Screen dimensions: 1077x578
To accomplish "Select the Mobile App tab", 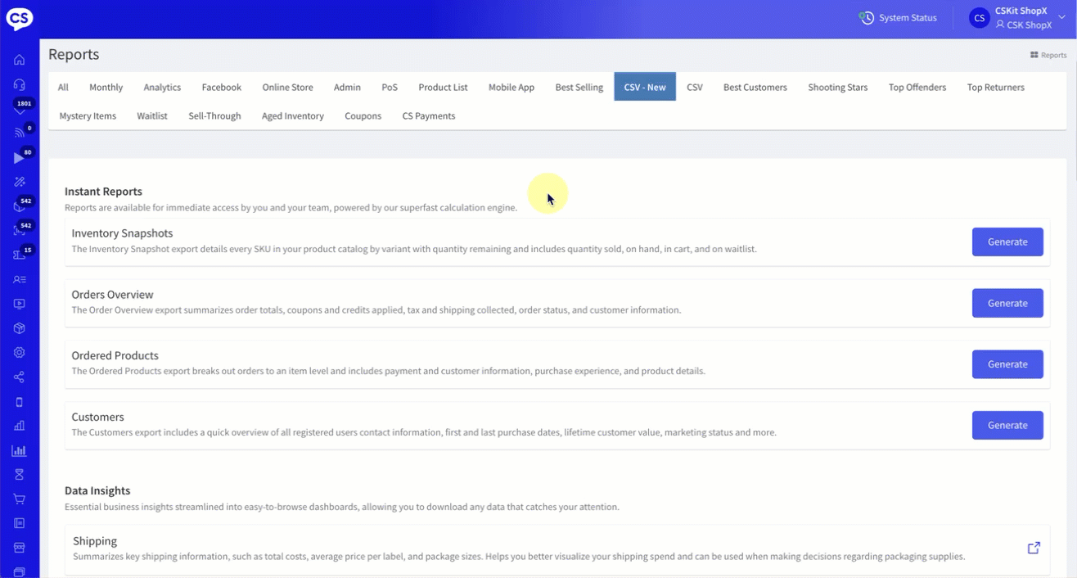I will click(511, 87).
